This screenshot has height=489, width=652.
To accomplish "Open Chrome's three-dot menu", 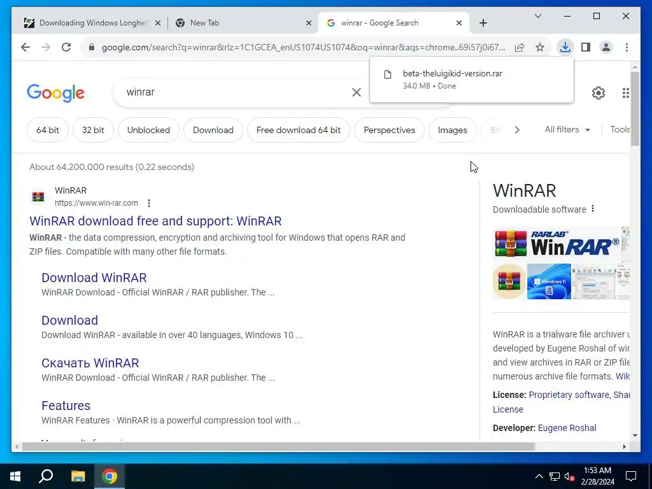I will tap(627, 47).
